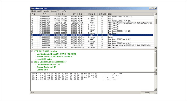
Task: Select packet 20 Find Name 220.69.244.9
Action: (92, 31)
